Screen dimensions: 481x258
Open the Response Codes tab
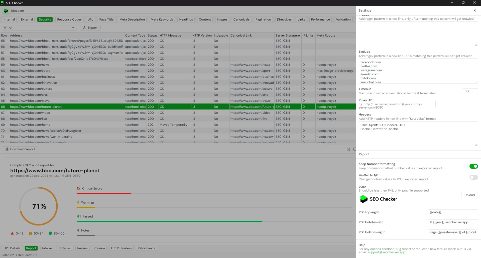point(69,19)
